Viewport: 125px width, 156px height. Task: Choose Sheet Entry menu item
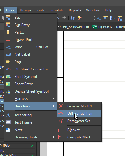31,84
